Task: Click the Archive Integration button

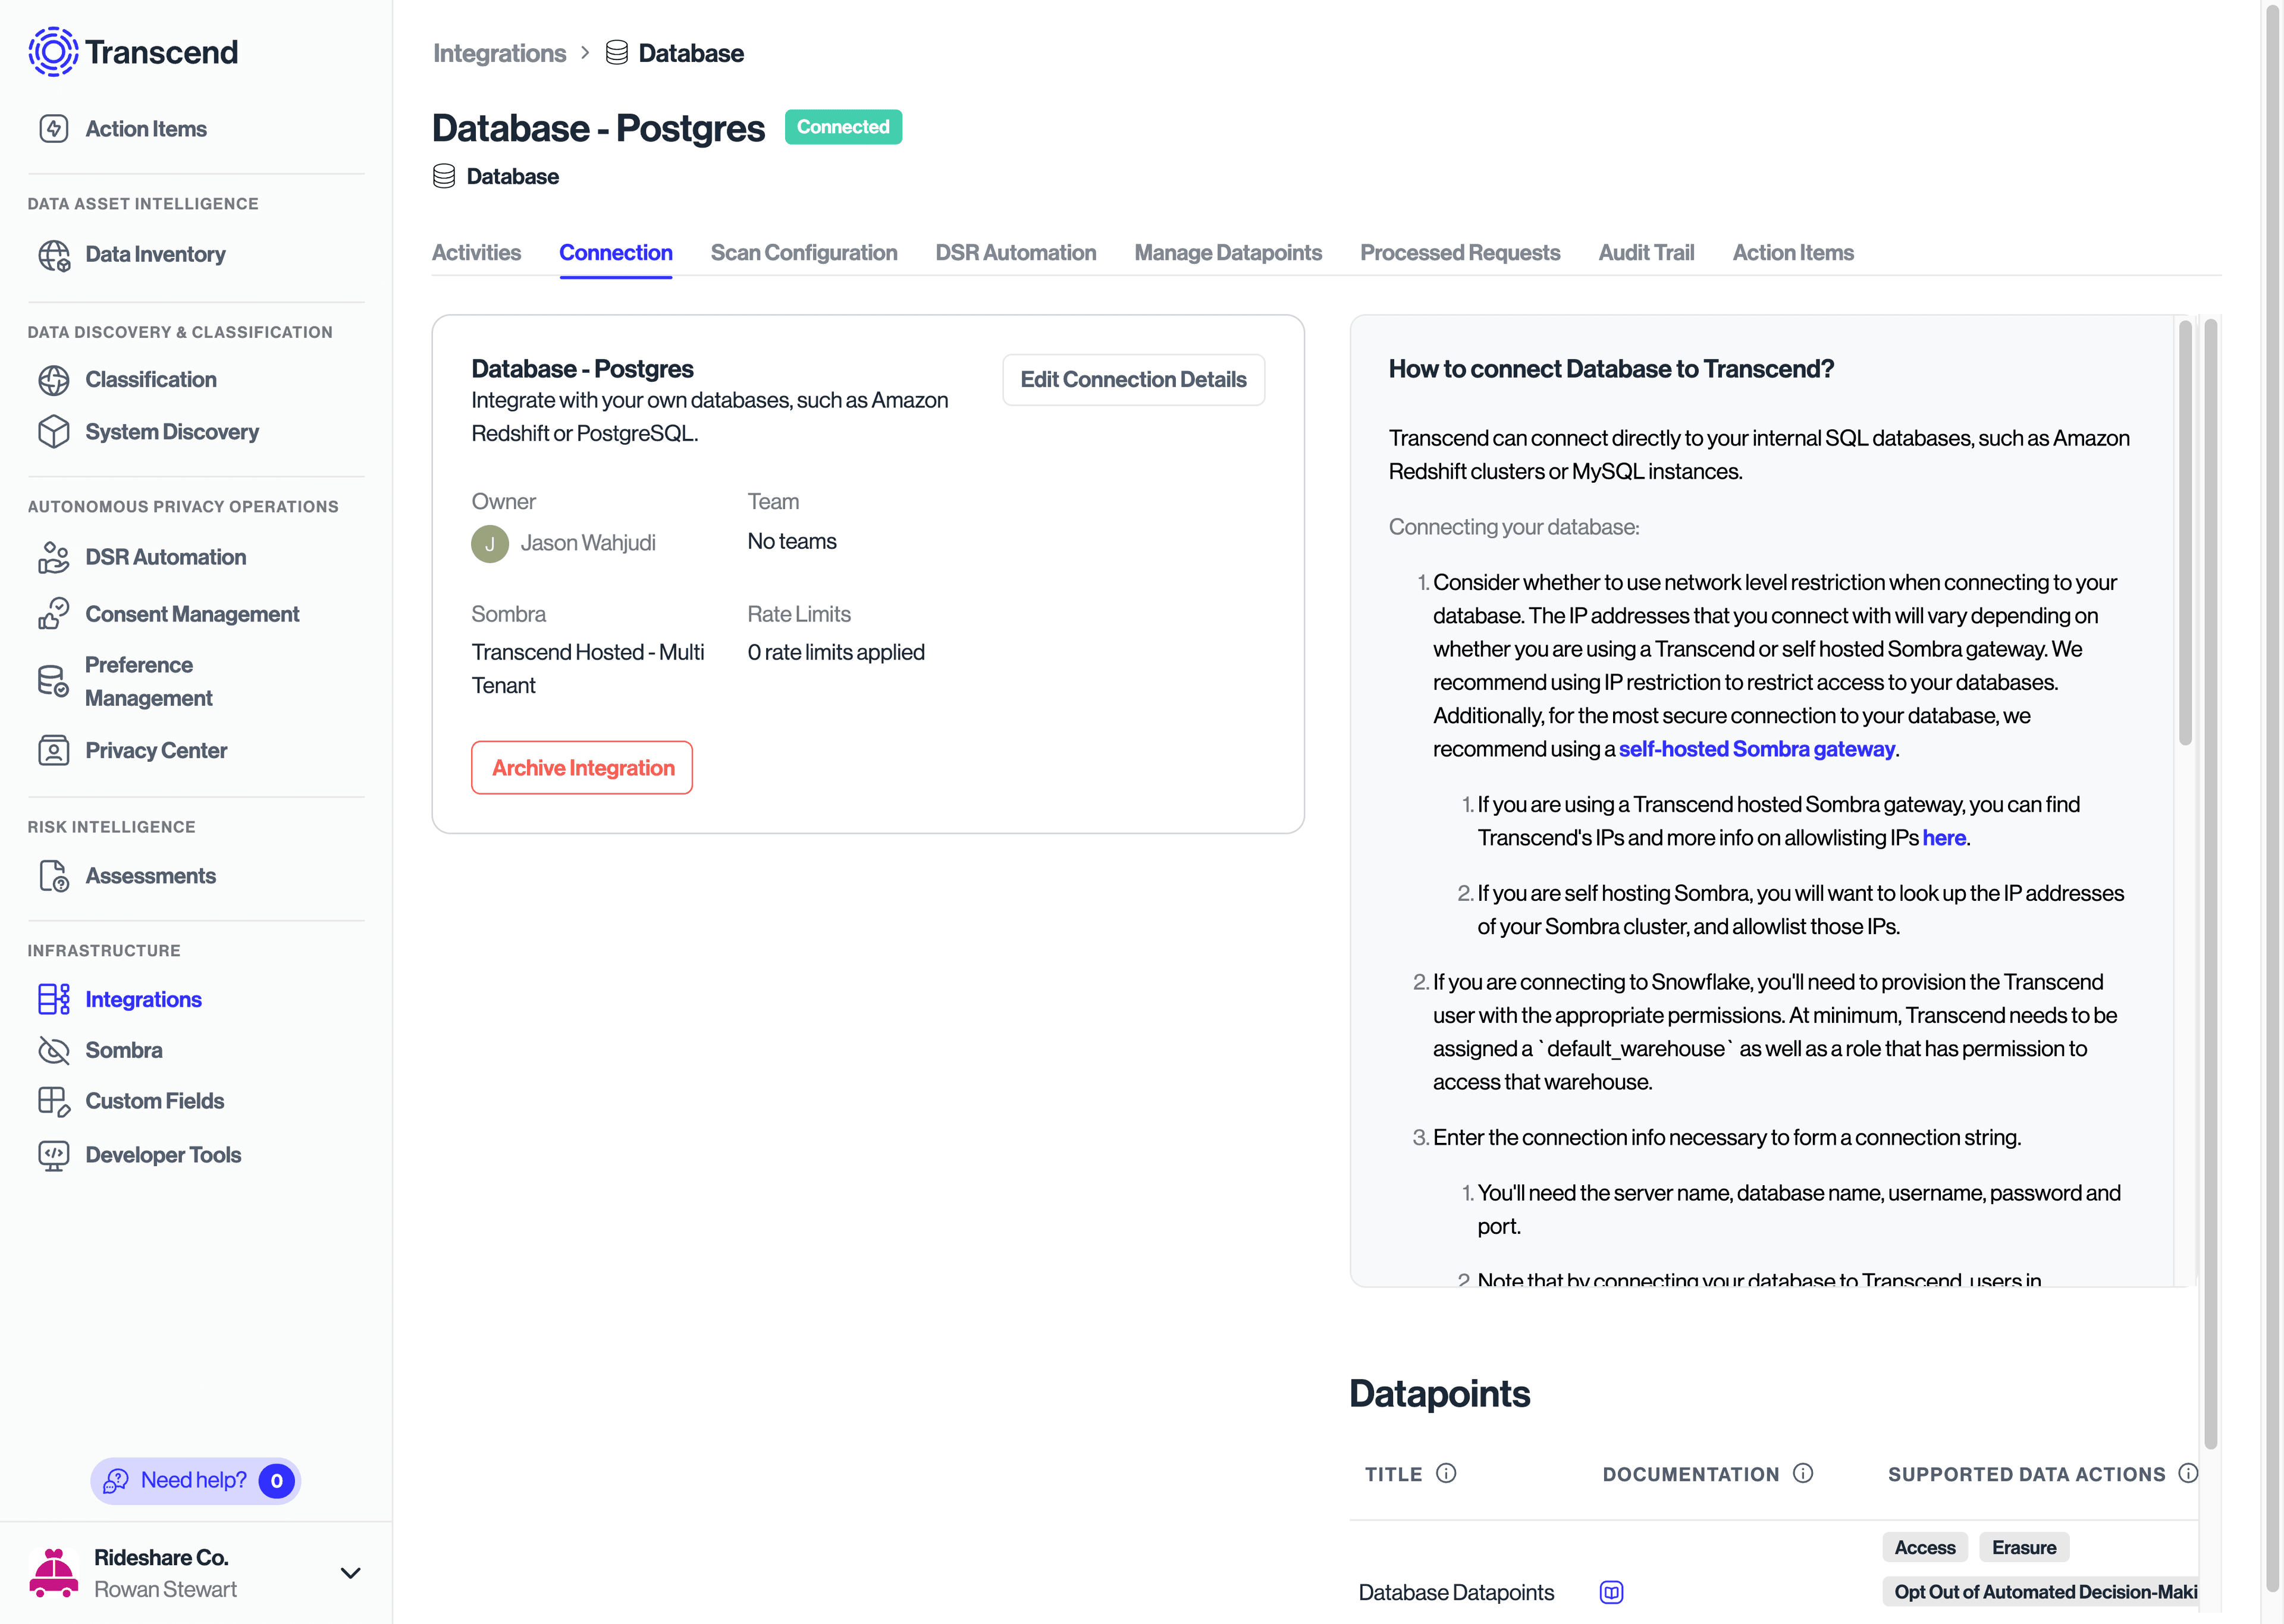Action: tap(581, 767)
